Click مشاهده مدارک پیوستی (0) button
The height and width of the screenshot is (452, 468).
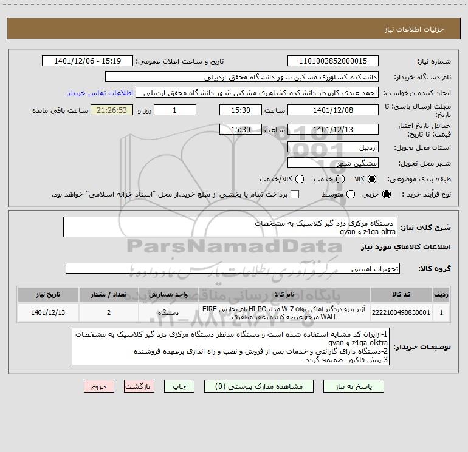click(x=259, y=386)
